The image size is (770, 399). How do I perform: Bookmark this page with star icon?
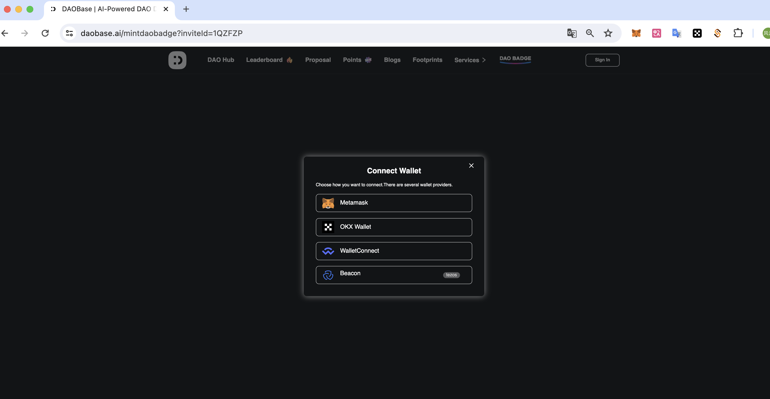(608, 33)
